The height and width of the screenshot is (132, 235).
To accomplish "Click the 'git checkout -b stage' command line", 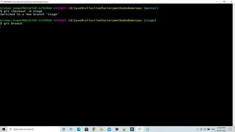I will [21, 11].
